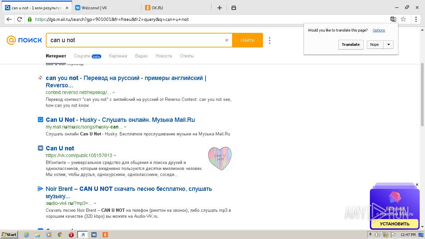Select the Картинки search category
Viewport: 425px width, 239px height.
[118, 56]
